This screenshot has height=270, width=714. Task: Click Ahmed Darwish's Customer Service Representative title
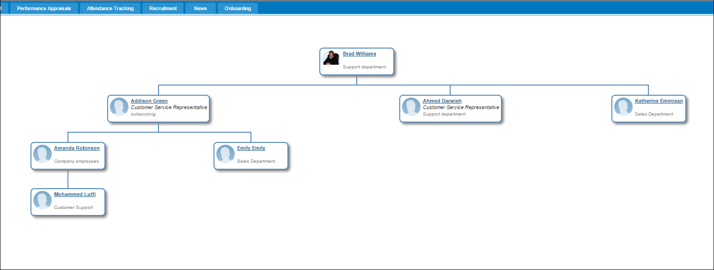pyautogui.click(x=461, y=107)
